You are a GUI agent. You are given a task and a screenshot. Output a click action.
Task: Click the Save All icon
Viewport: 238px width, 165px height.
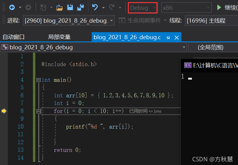click(81, 7)
